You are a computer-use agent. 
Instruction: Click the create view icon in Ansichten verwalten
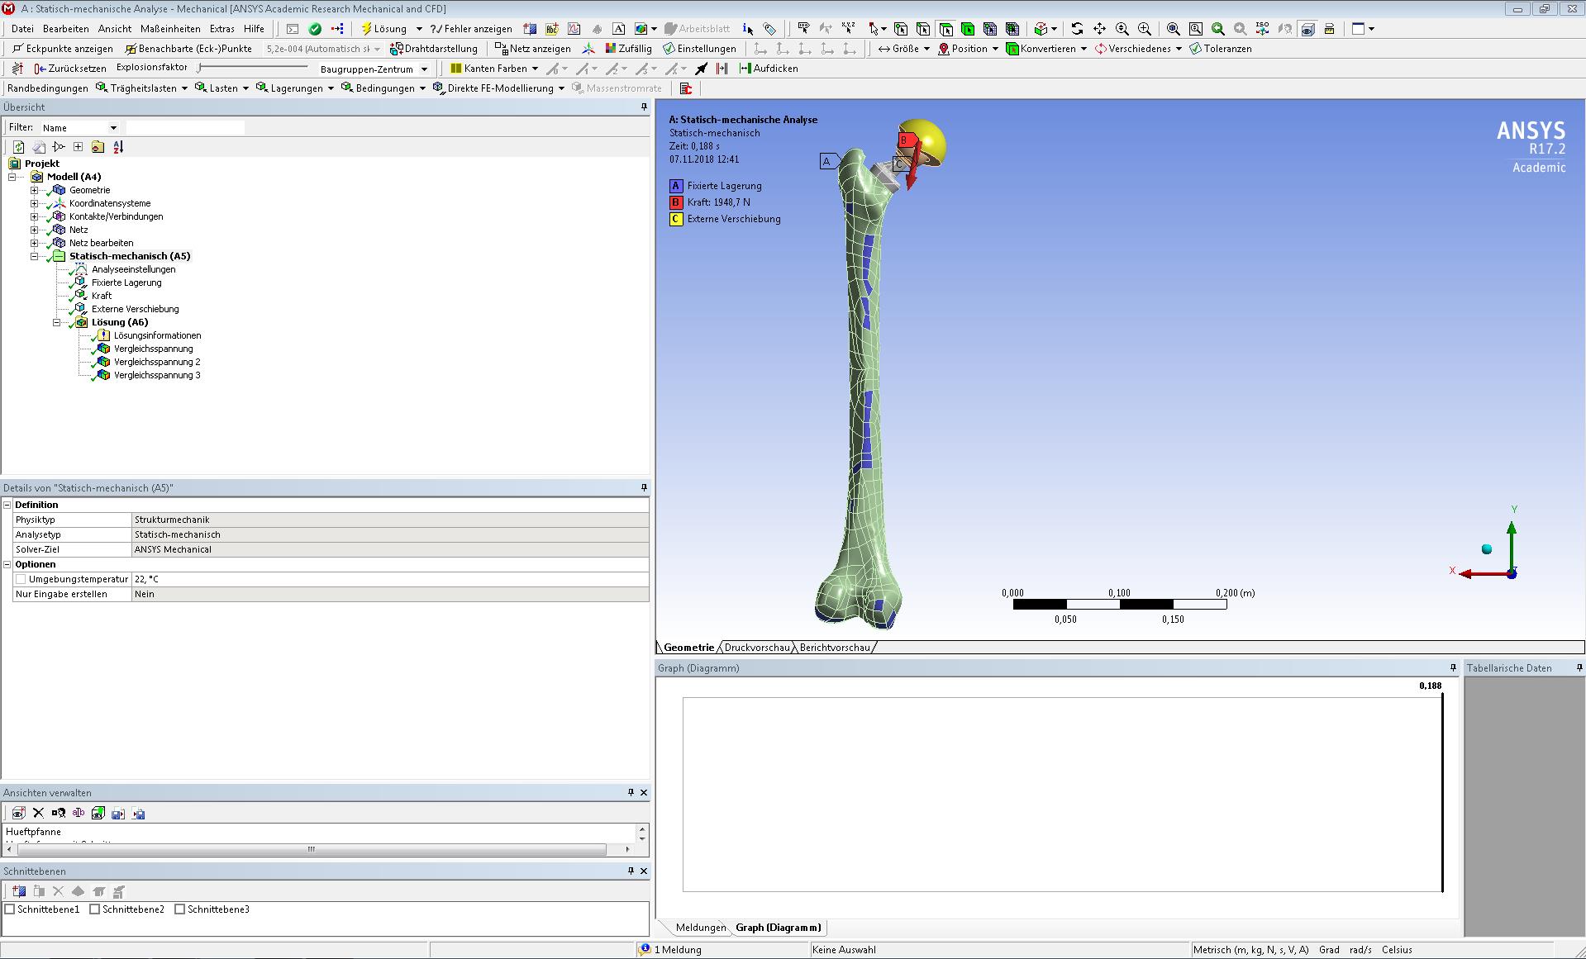tap(18, 814)
